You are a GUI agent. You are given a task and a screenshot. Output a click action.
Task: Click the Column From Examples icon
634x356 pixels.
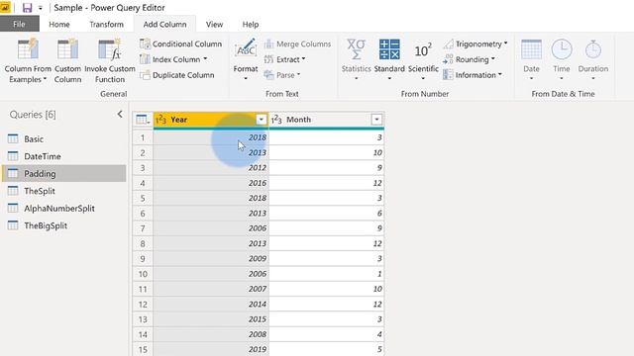click(28, 49)
